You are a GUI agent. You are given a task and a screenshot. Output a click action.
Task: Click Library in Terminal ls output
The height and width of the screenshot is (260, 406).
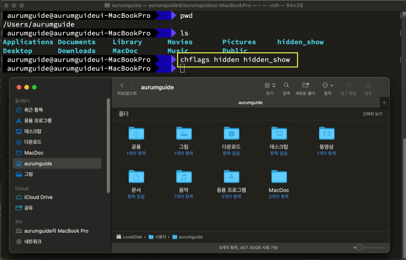[x=127, y=42]
